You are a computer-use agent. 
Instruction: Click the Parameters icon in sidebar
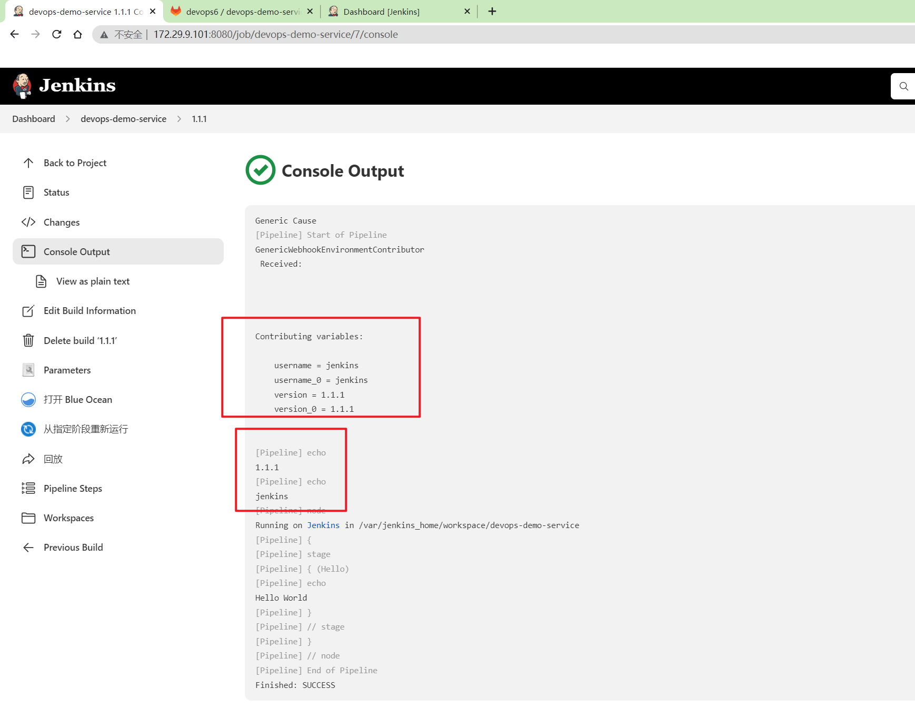click(x=28, y=370)
